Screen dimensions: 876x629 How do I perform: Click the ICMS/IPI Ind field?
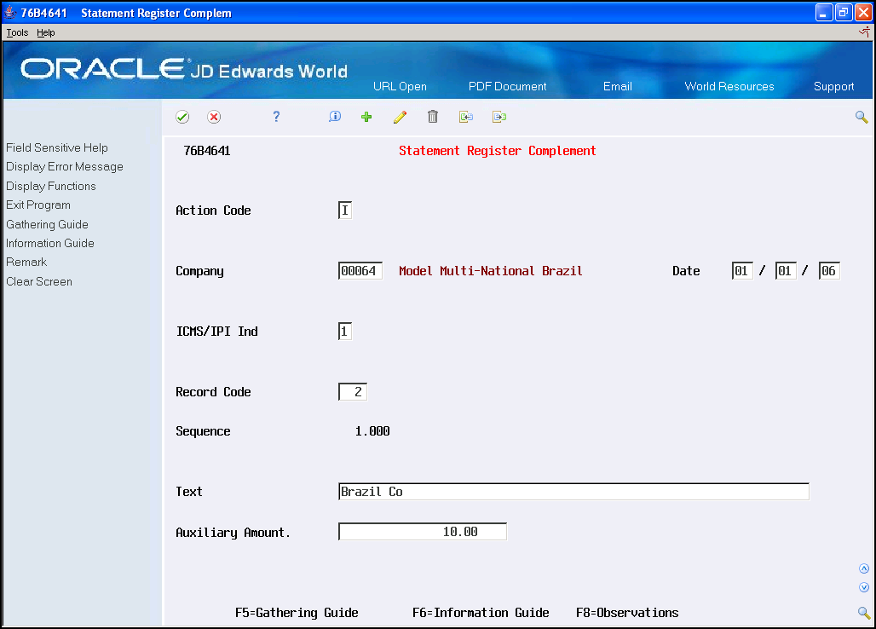(345, 332)
